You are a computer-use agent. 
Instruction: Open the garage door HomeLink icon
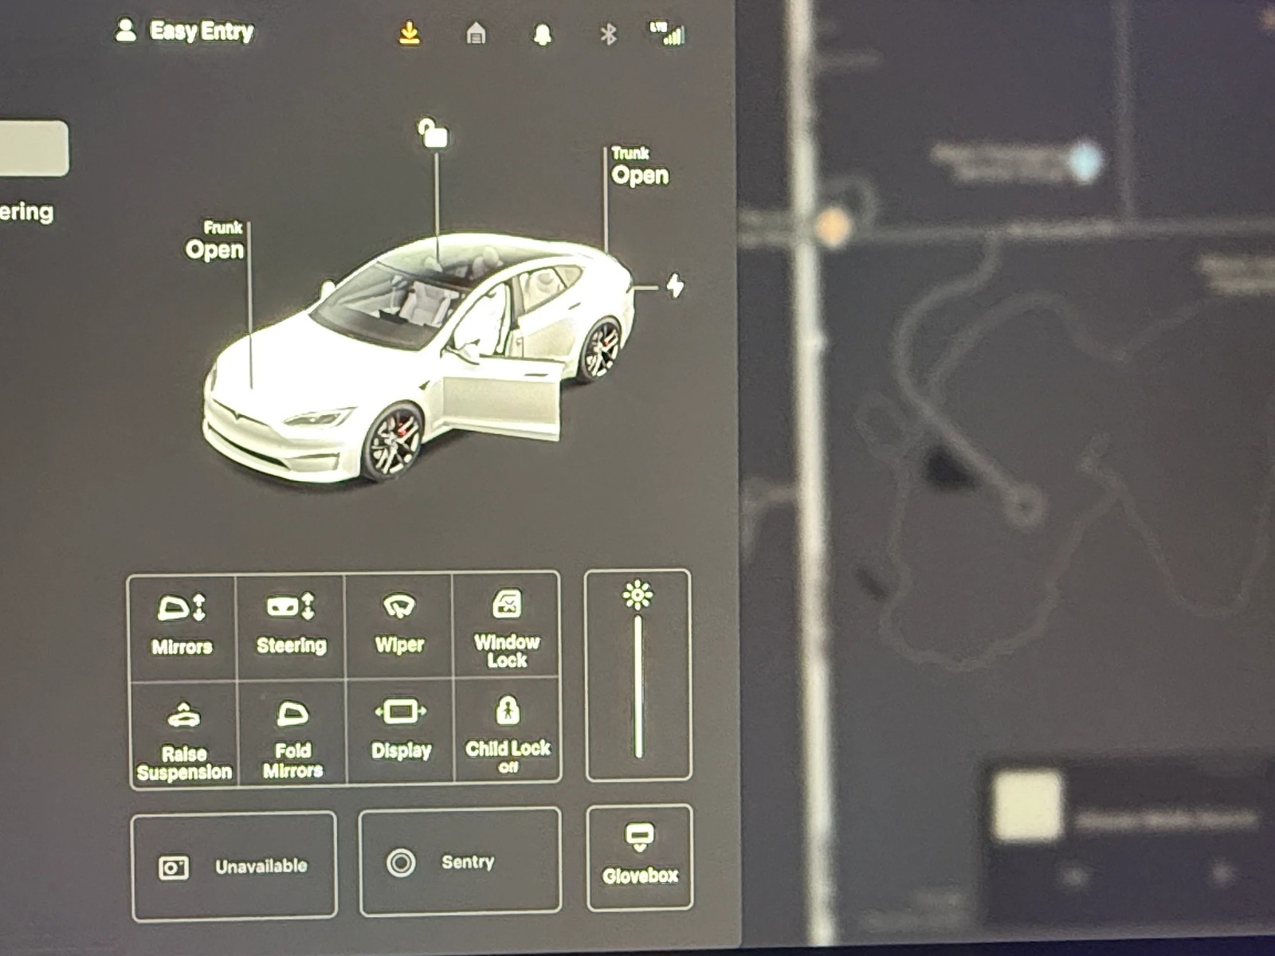pos(476,33)
